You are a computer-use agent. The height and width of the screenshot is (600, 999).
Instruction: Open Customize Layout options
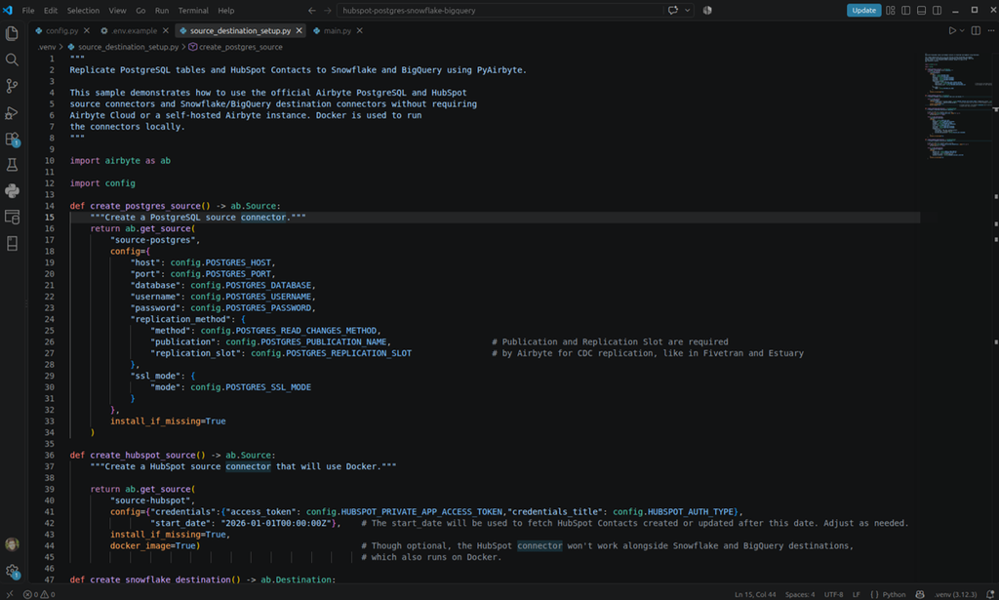(x=890, y=10)
